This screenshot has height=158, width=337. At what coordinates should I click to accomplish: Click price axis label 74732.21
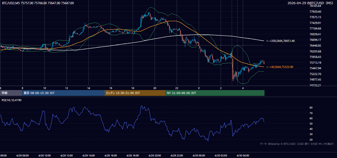click(x=315, y=85)
